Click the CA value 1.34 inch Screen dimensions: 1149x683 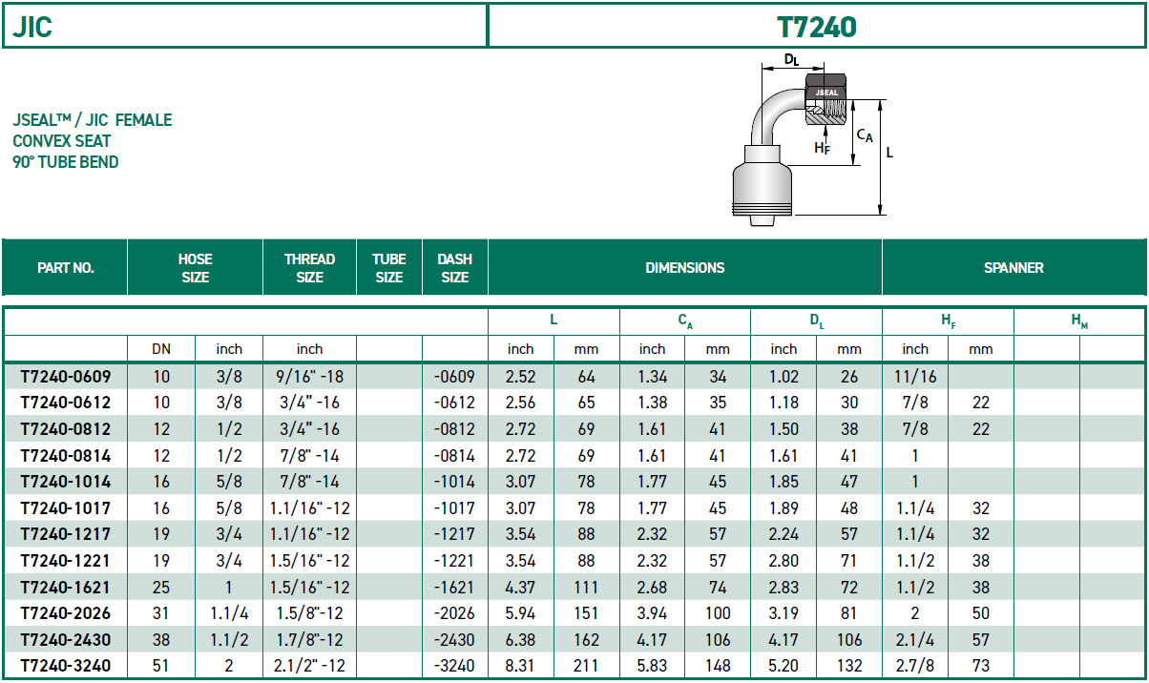click(653, 377)
